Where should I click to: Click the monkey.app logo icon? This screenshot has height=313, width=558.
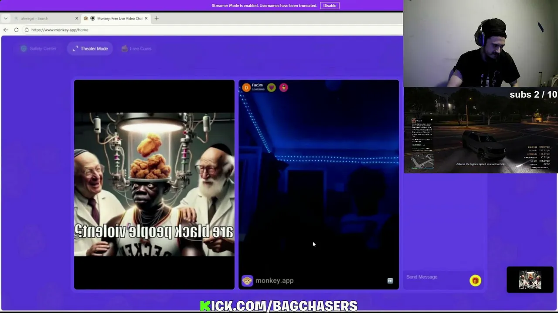(x=247, y=281)
